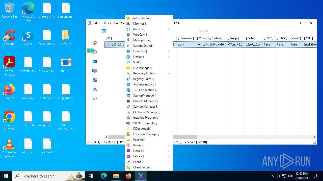Open XWorm sidebar clock log icon
The width and height of the screenshot is (323, 181).
pyautogui.click(x=95, y=52)
